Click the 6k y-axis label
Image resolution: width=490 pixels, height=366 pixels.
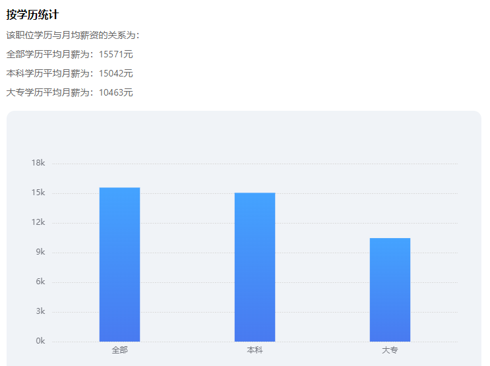click(40, 282)
